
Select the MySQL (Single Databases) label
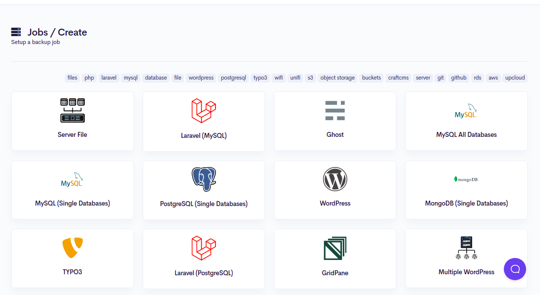click(72, 203)
